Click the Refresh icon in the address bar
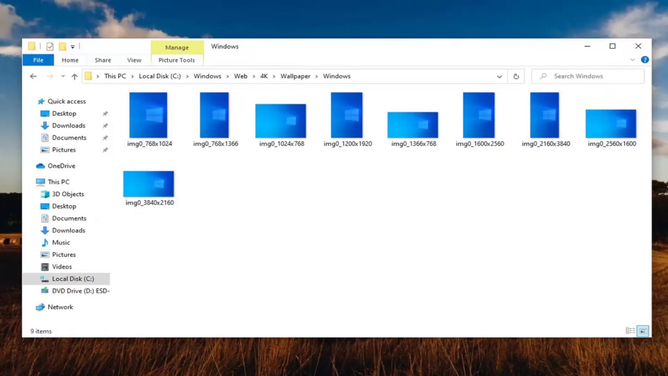The image size is (668, 376). coord(516,76)
